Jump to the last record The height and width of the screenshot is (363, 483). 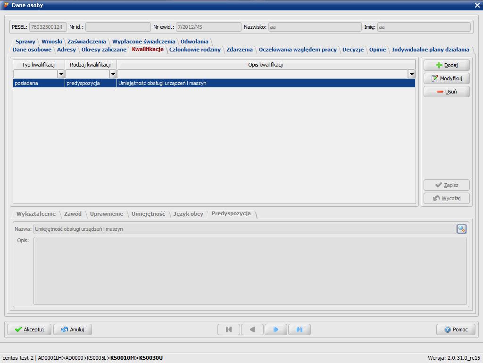(x=300, y=329)
